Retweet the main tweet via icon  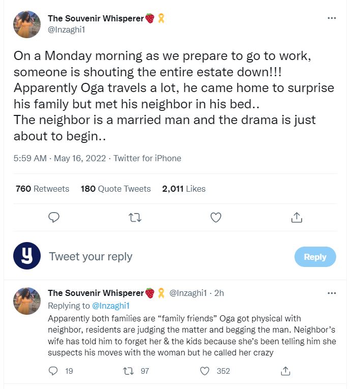[x=135, y=218]
